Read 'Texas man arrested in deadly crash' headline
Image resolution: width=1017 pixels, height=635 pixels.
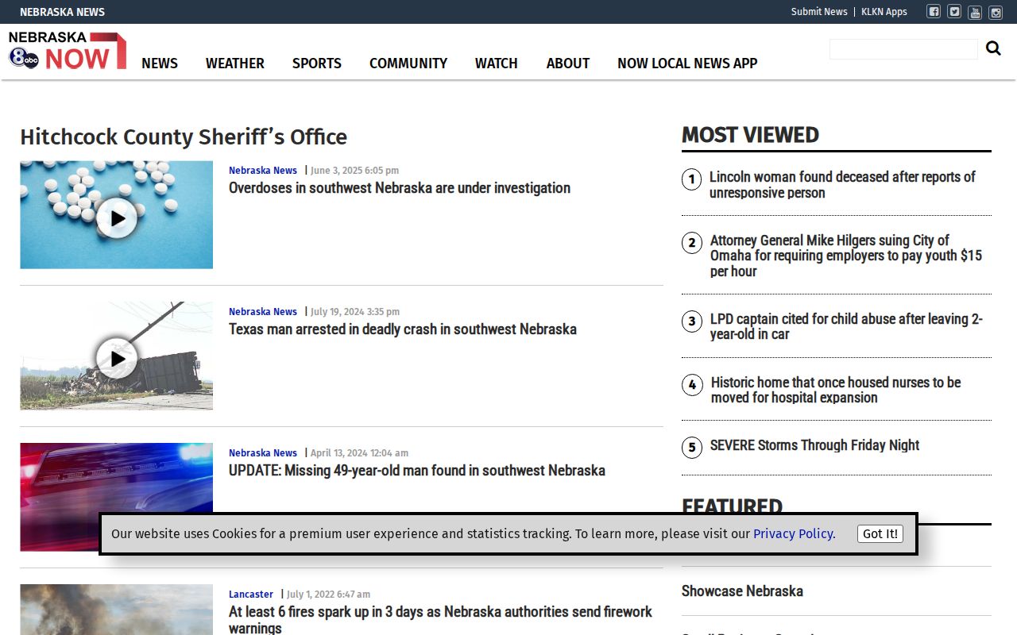(403, 329)
